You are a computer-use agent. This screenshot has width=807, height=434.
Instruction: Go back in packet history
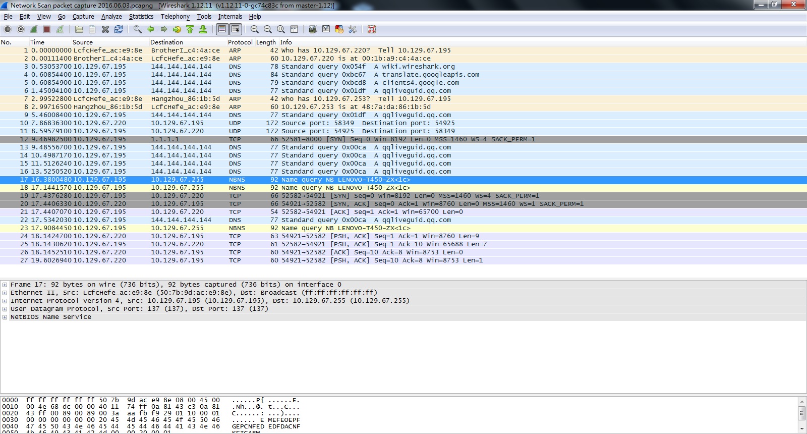point(150,29)
